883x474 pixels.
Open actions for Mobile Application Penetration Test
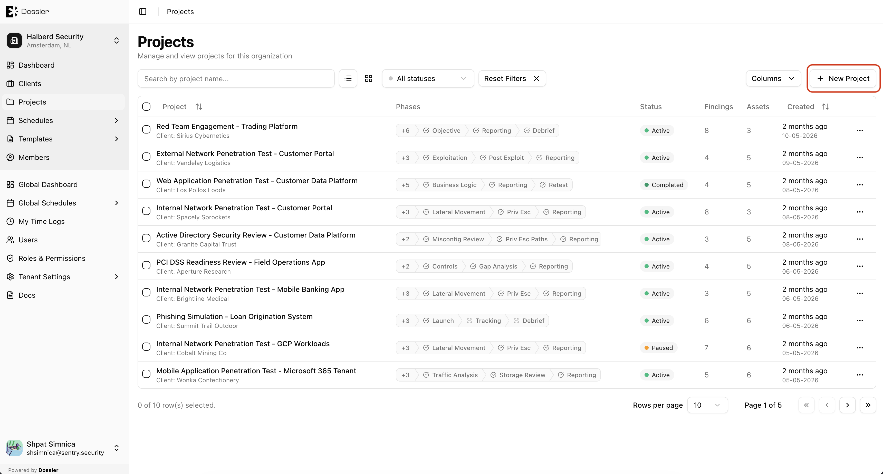tap(860, 375)
